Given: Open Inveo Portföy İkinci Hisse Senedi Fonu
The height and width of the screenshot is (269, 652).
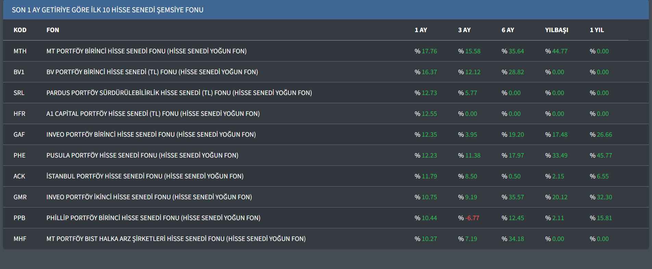Looking at the screenshot, I should coord(149,197).
